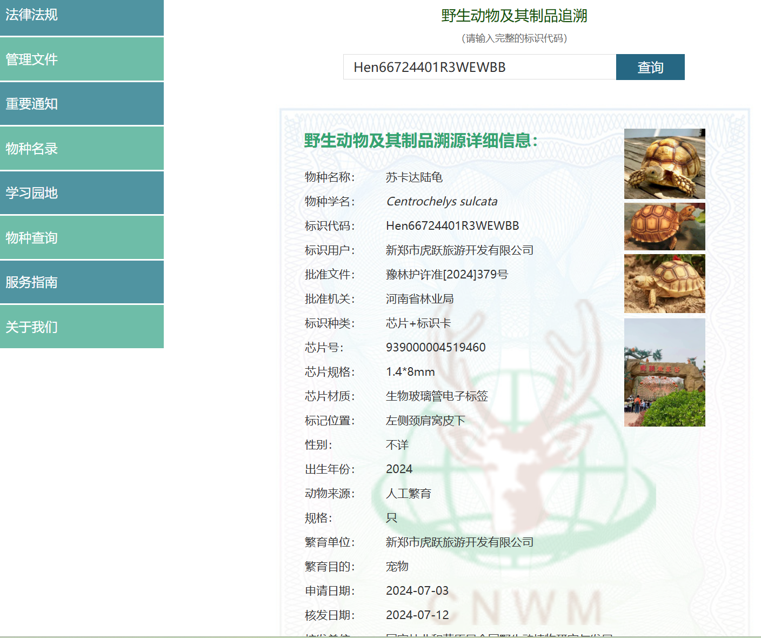Click the scientific name Centrochelys sulcata
The height and width of the screenshot is (638, 761).
(442, 202)
